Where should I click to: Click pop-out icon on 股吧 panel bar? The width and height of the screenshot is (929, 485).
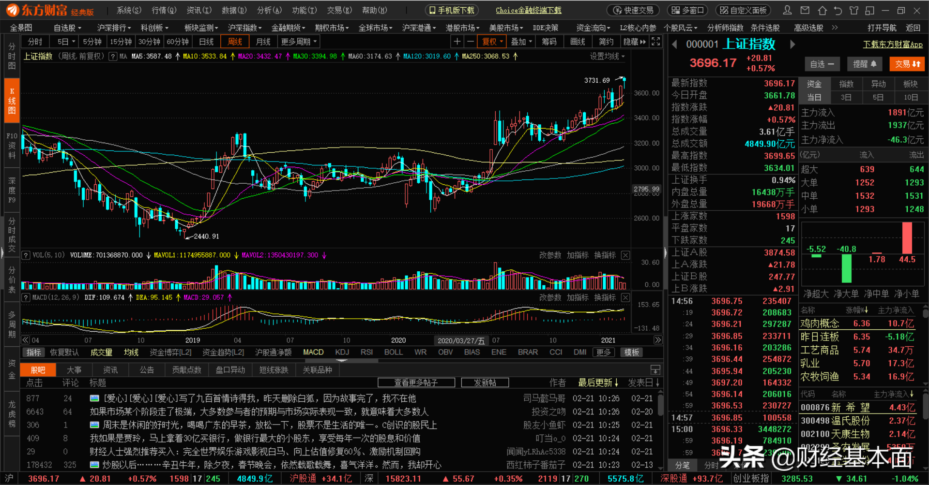655,370
